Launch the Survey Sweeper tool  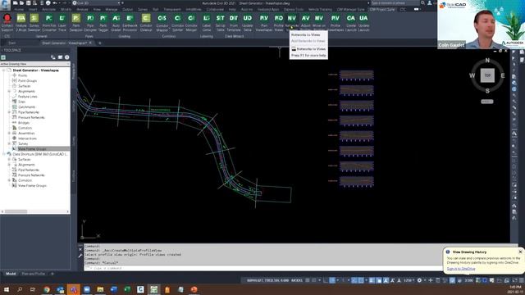pos(34,22)
